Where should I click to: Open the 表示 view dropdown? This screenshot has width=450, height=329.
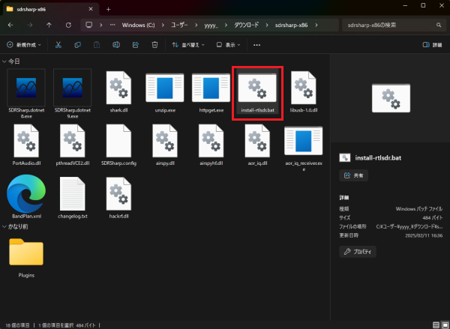[228, 45]
